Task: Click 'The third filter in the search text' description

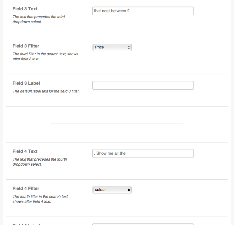Action: coord(45,57)
